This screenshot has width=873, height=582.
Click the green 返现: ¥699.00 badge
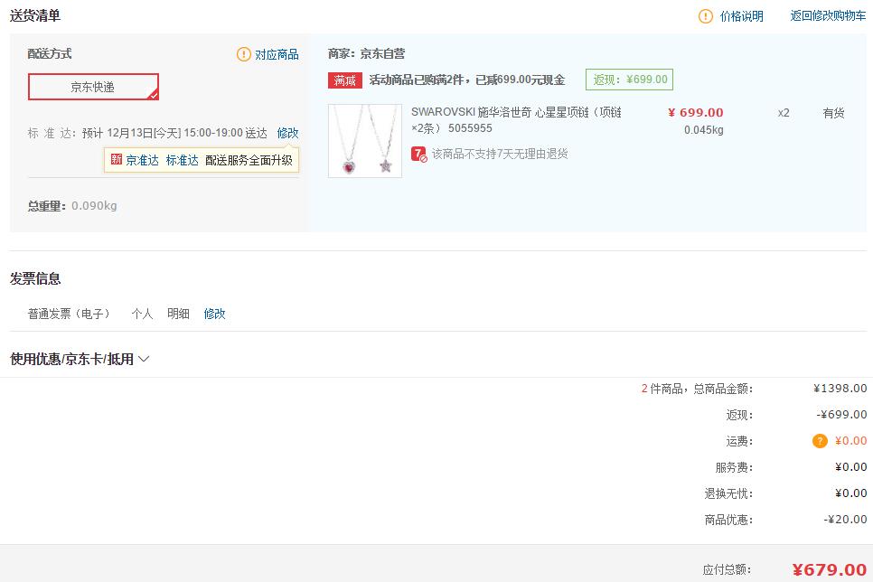629,80
